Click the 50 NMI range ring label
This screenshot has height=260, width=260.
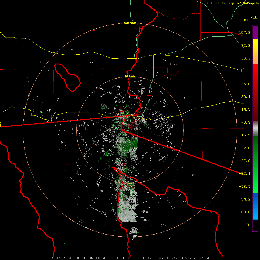coord(130,77)
